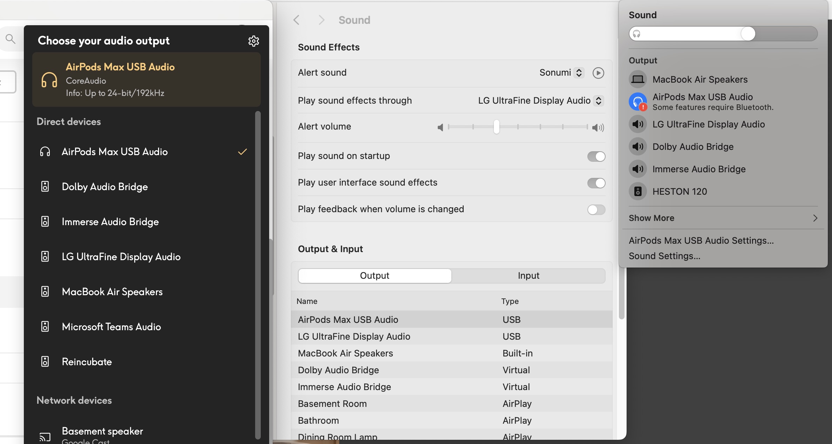Switch to the Output tab
Screen dimensions: 832x444
[x=375, y=276]
